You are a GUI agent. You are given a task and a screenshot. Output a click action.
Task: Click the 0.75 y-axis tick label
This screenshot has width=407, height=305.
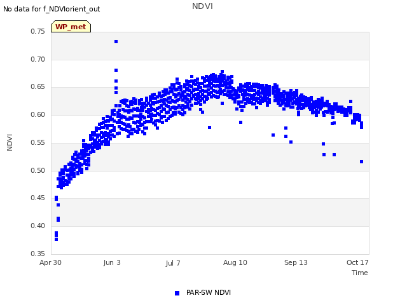(x=38, y=31)
